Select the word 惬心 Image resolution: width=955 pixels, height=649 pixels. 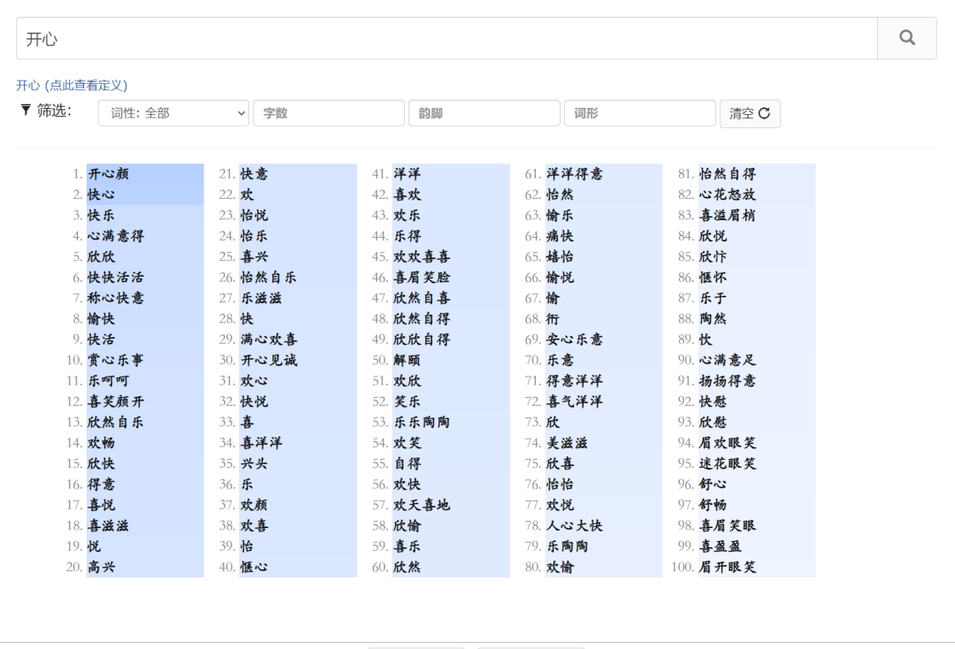254,568
